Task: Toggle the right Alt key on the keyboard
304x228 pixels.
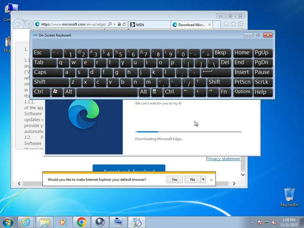Action: click(144, 92)
